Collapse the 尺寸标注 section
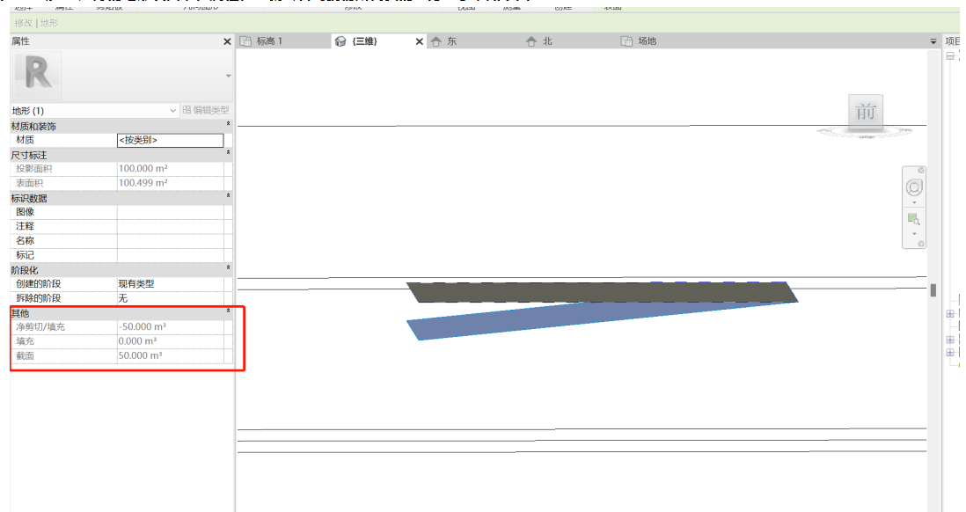966x512 pixels. pyautogui.click(x=228, y=153)
